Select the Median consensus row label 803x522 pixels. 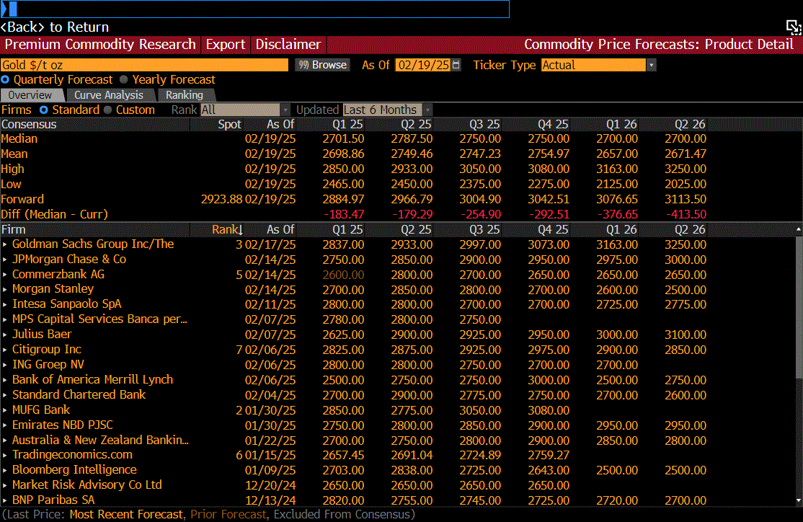click(19, 139)
